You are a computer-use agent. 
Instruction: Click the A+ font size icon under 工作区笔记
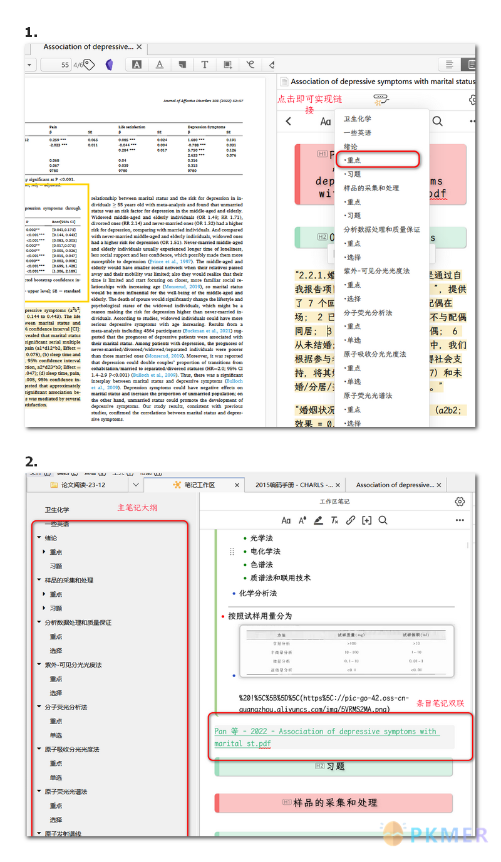[302, 520]
